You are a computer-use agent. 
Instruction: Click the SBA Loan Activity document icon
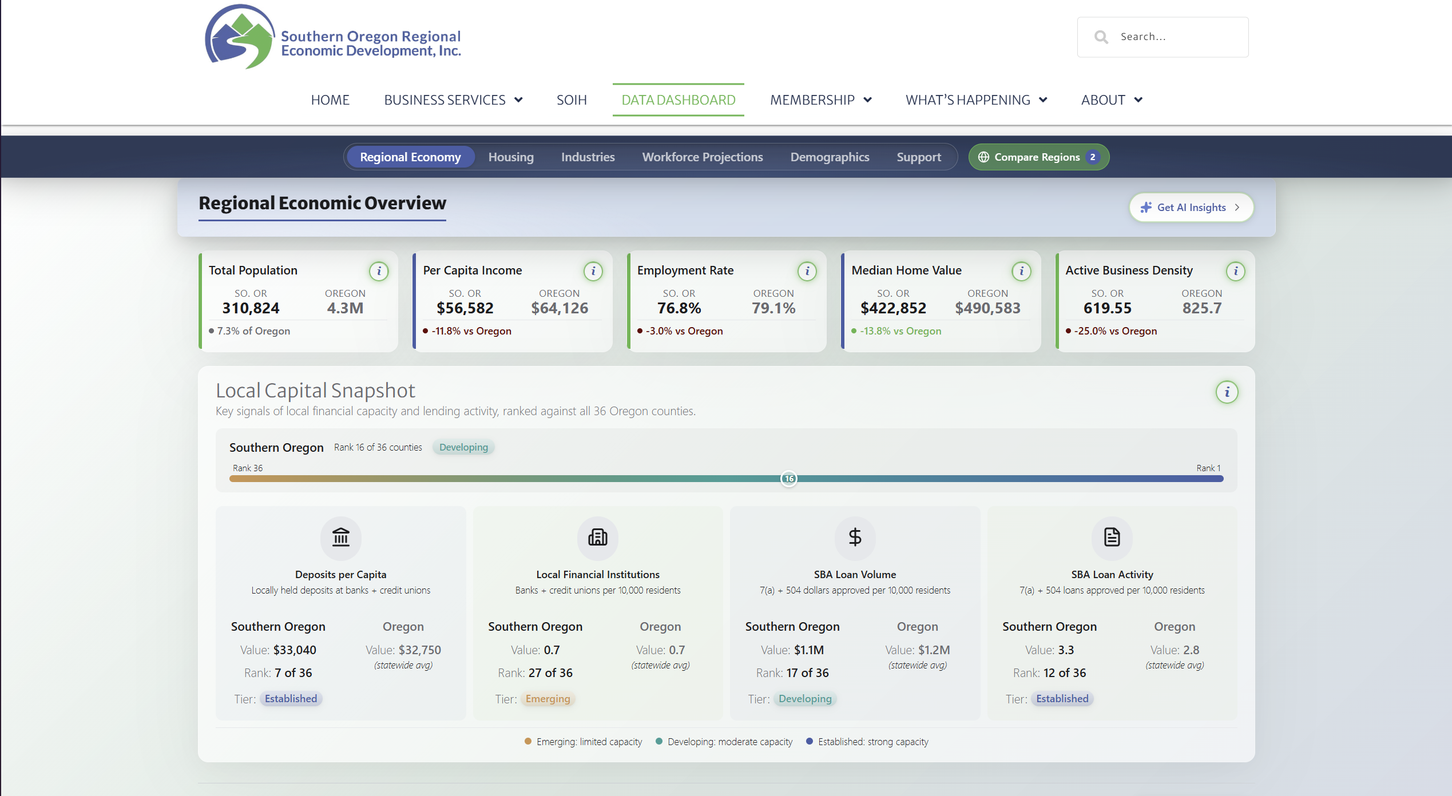click(x=1112, y=538)
